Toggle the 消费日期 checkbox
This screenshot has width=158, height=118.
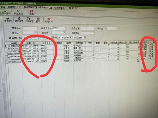click(x=10, y=38)
